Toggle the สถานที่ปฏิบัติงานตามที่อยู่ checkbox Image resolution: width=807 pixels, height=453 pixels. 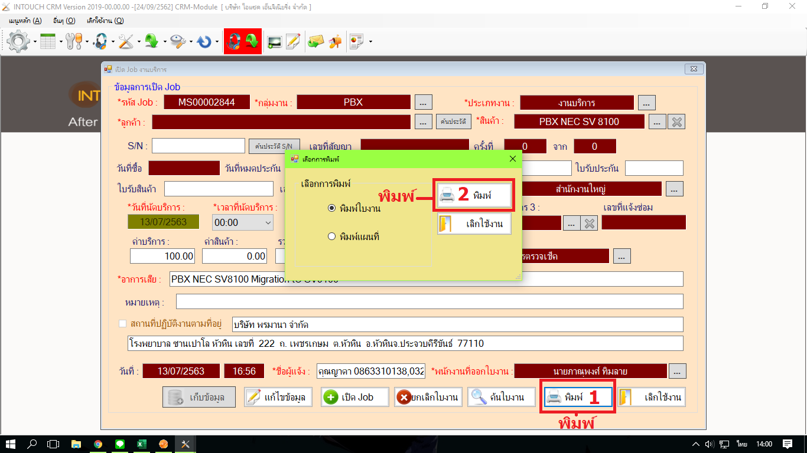click(x=123, y=324)
